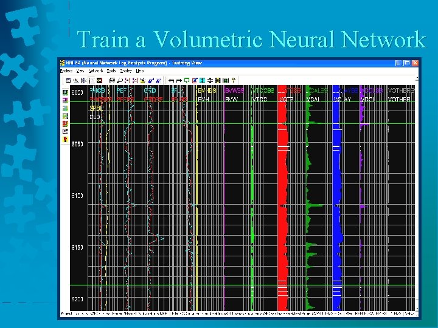Click the white BVH track label
Viewport: 438px width, 328px height.
click(203, 99)
